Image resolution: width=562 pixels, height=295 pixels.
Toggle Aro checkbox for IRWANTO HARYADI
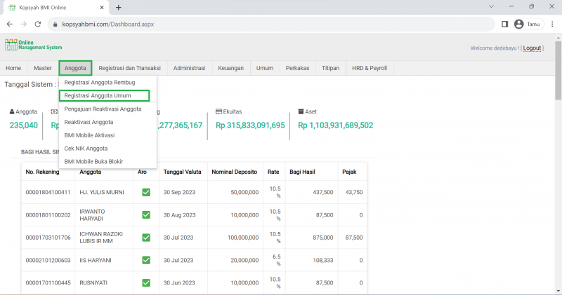pos(146,215)
